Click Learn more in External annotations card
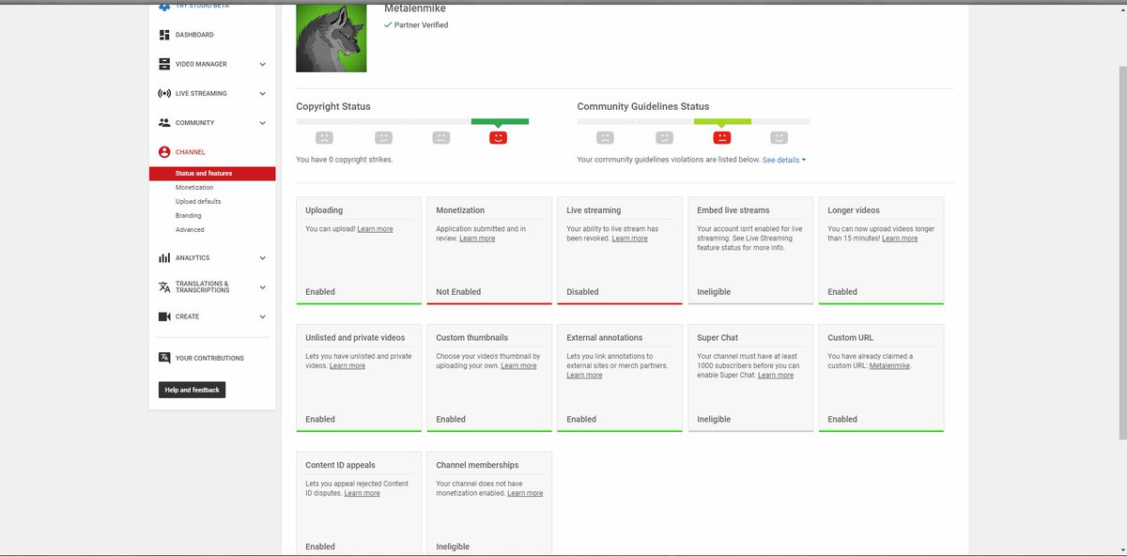 tap(584, 376)
